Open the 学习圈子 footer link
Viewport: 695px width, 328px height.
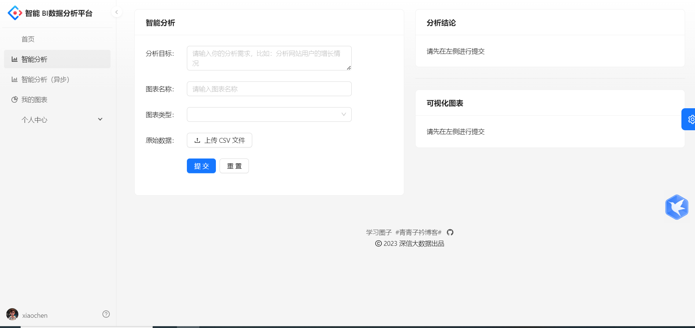click(379, 232)
